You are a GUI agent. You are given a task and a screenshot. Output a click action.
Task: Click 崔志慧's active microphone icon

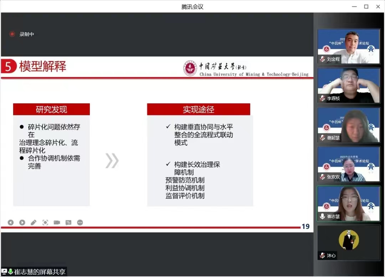pyautogui.click(x=322, y=216)
